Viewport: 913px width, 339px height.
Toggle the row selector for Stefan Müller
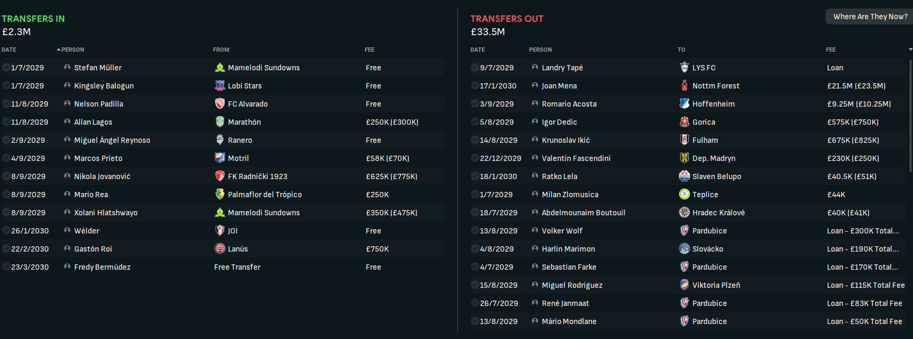click(6, 68)
